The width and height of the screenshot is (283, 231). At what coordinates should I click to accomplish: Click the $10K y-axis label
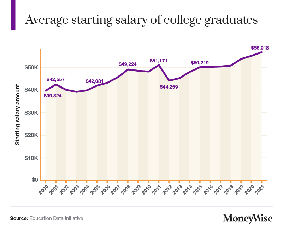click(31, 158)
